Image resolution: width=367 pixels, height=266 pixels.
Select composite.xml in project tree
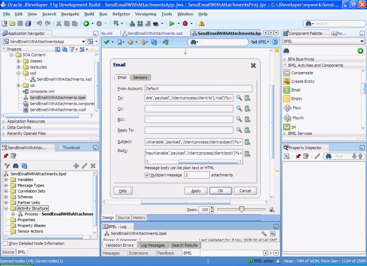click(42, 91)
